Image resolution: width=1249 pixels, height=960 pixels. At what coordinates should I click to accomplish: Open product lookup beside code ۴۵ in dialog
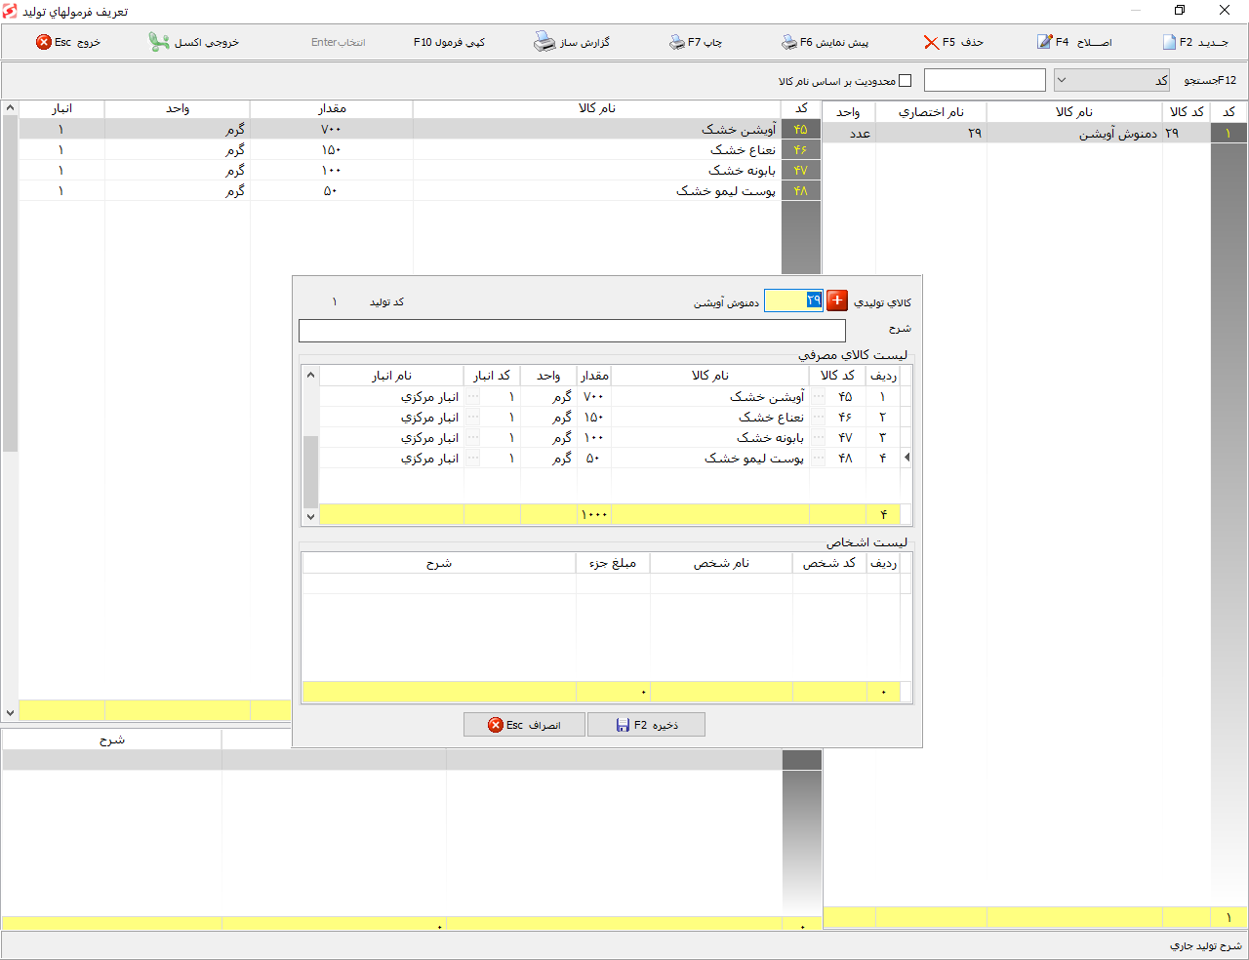(x=819, y=397)
